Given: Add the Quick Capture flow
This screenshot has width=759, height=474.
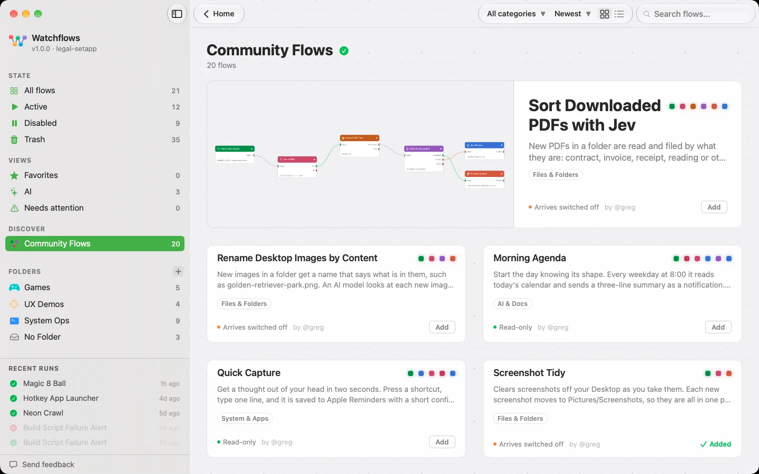Looking at the screenshot, I should [x=442, y=442].
